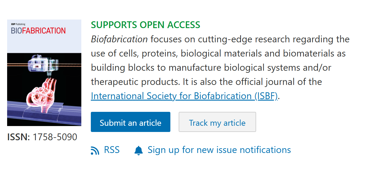371x179 pixels.
Task: Click the BIOFABRICATION title on the cover
Action: click(x=38, y=31)
